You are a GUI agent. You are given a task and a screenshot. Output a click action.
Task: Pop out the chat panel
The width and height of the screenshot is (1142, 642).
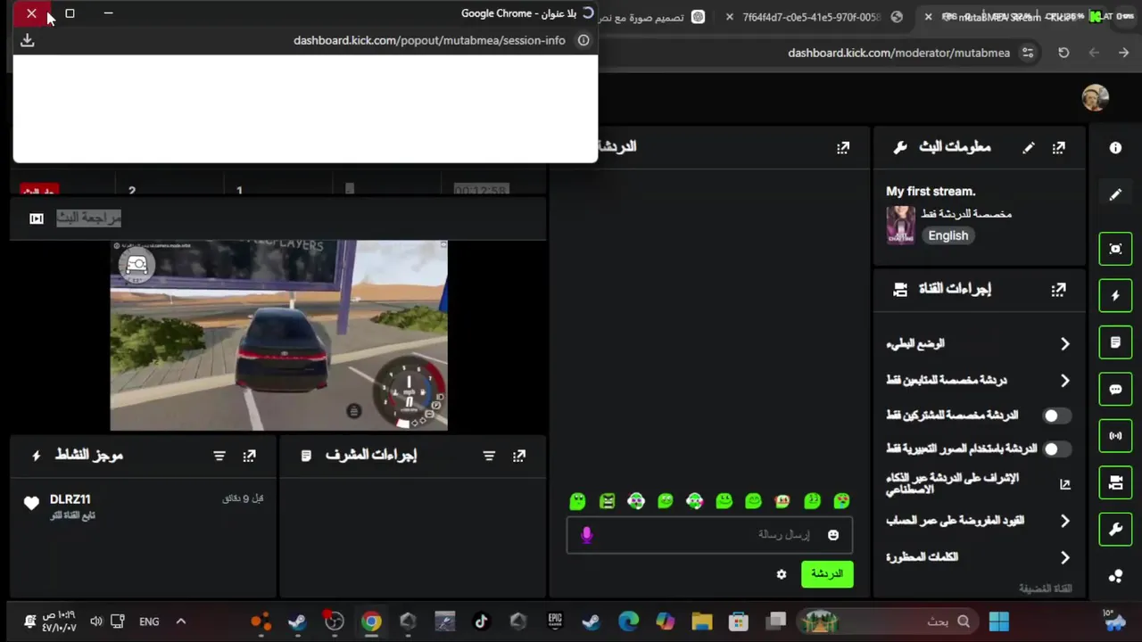[x=843, y=148]
